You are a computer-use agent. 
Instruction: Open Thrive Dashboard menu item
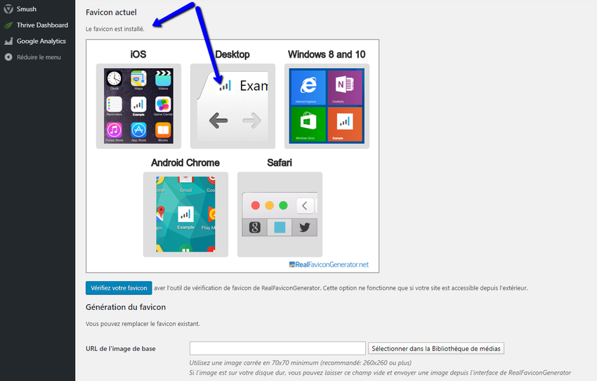[x=42, y=25]
